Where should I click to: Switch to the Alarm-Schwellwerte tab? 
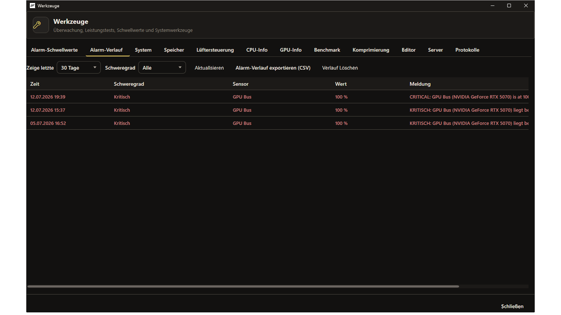pos(54,50)
